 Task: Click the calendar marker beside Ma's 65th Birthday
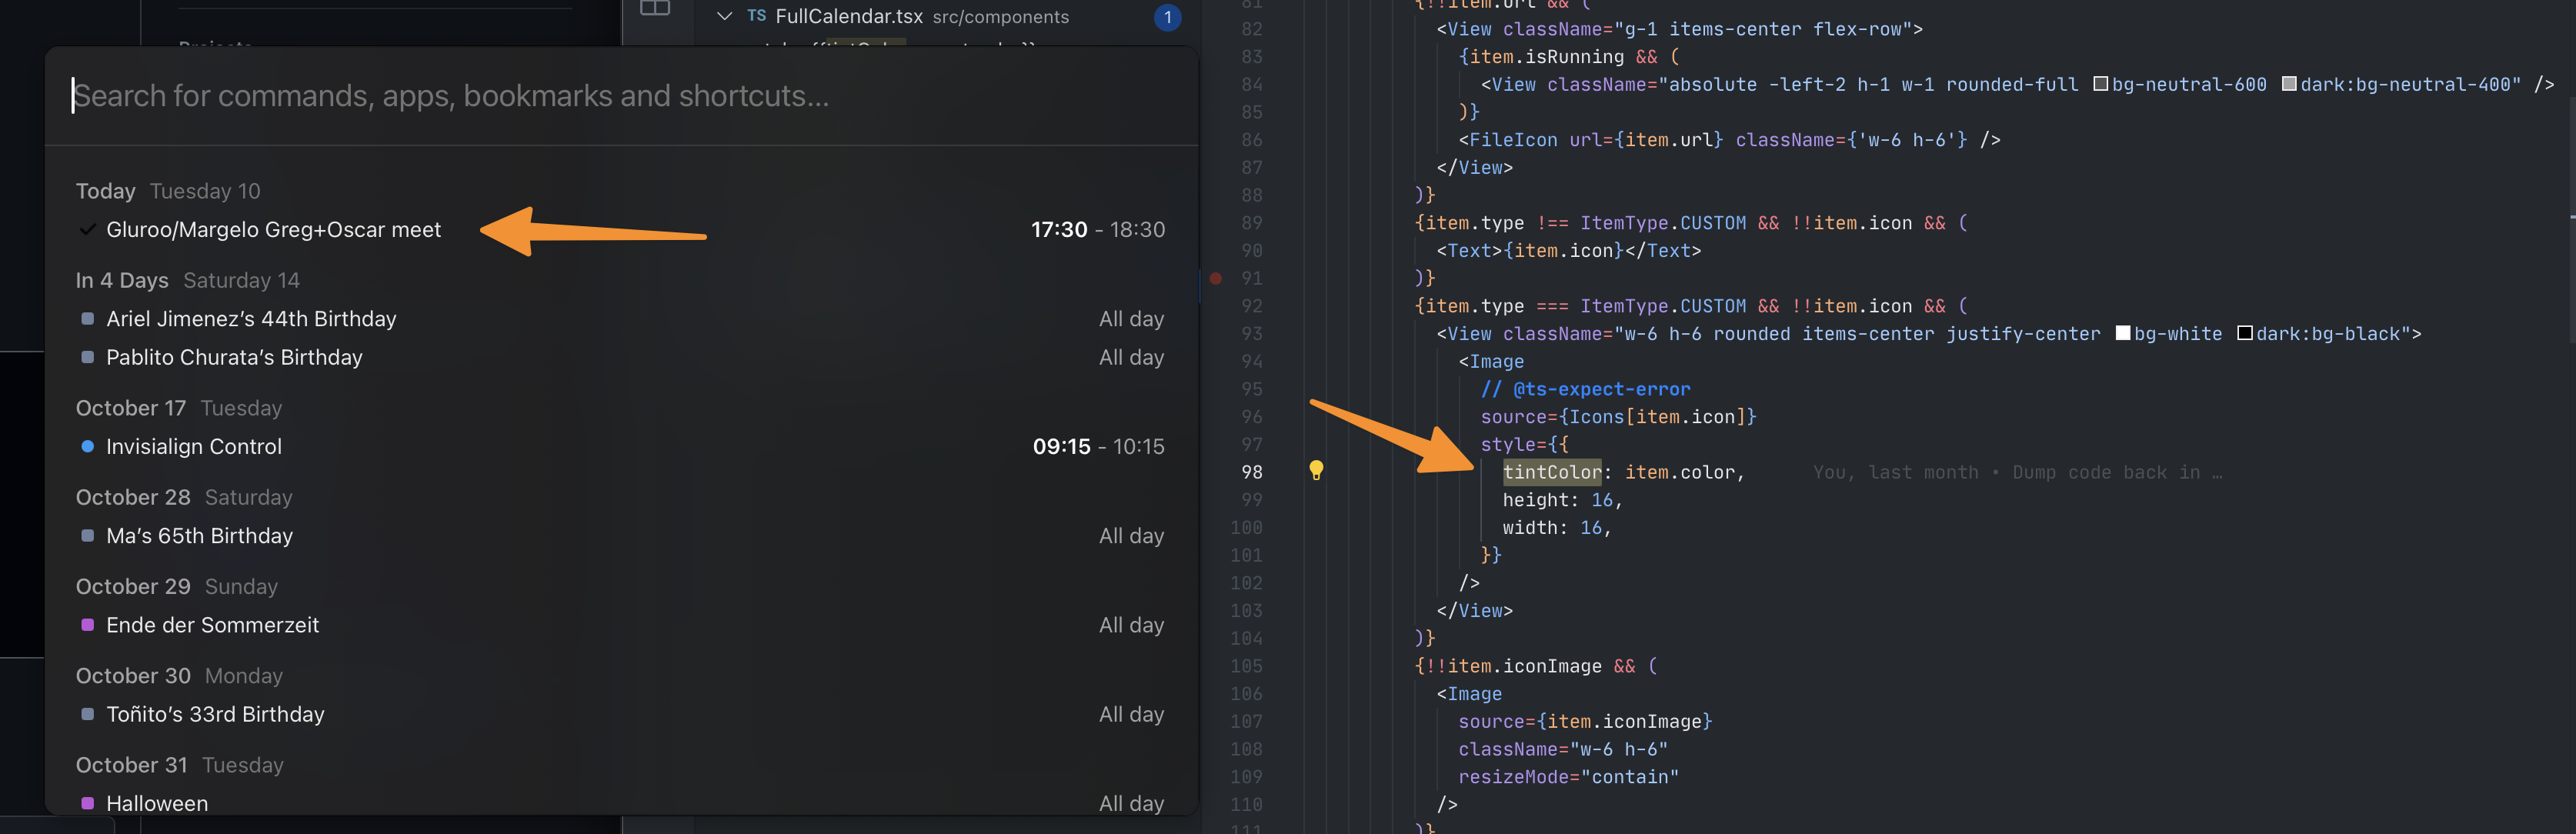coord(86,535)
